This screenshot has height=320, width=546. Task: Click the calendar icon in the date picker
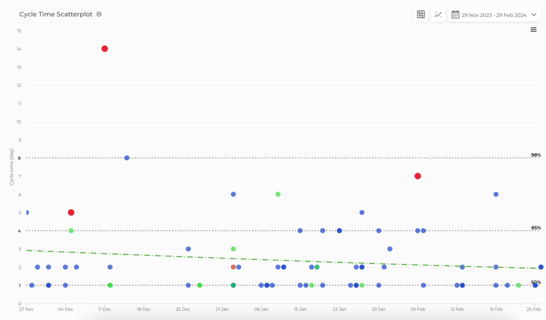pos(455,15)
